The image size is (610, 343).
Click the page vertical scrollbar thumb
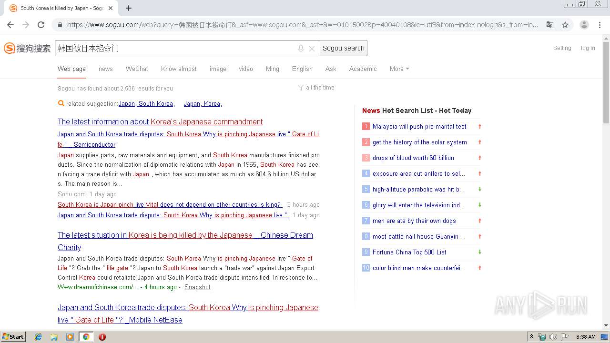tap(606, 82)
